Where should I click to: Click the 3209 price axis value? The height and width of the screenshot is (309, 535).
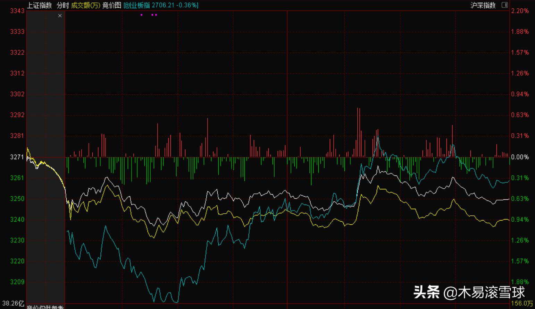(17, 282)
